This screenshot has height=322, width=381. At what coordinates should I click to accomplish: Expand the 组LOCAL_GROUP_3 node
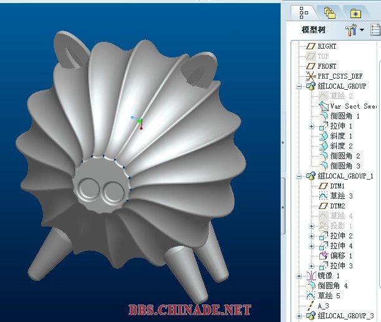coord(299,316)
